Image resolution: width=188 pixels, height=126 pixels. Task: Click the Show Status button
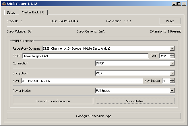point(135,101)
